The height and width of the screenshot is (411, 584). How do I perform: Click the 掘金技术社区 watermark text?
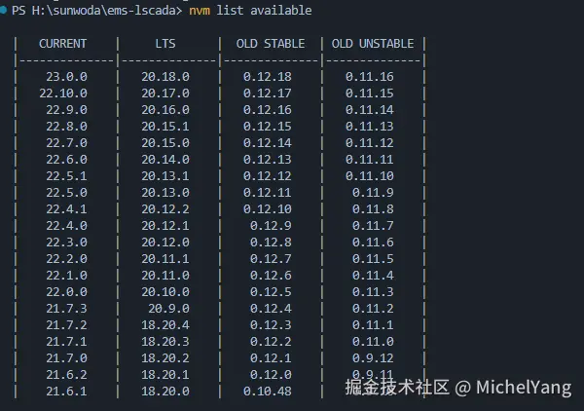click(x=397, y=388)
